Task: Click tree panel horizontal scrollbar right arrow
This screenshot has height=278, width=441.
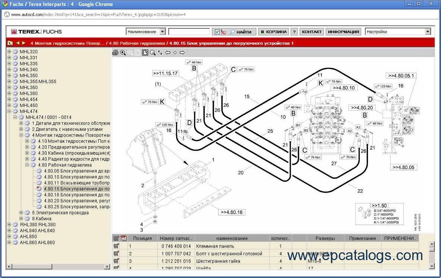Action: [107, 266]
